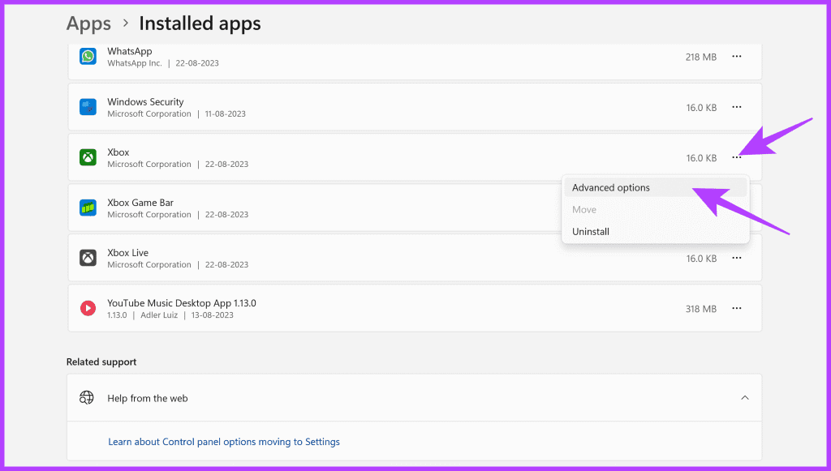Open the three-dot menu for Windows Security
This screenshot has height=471, width=831.
[x=737, y=107]
